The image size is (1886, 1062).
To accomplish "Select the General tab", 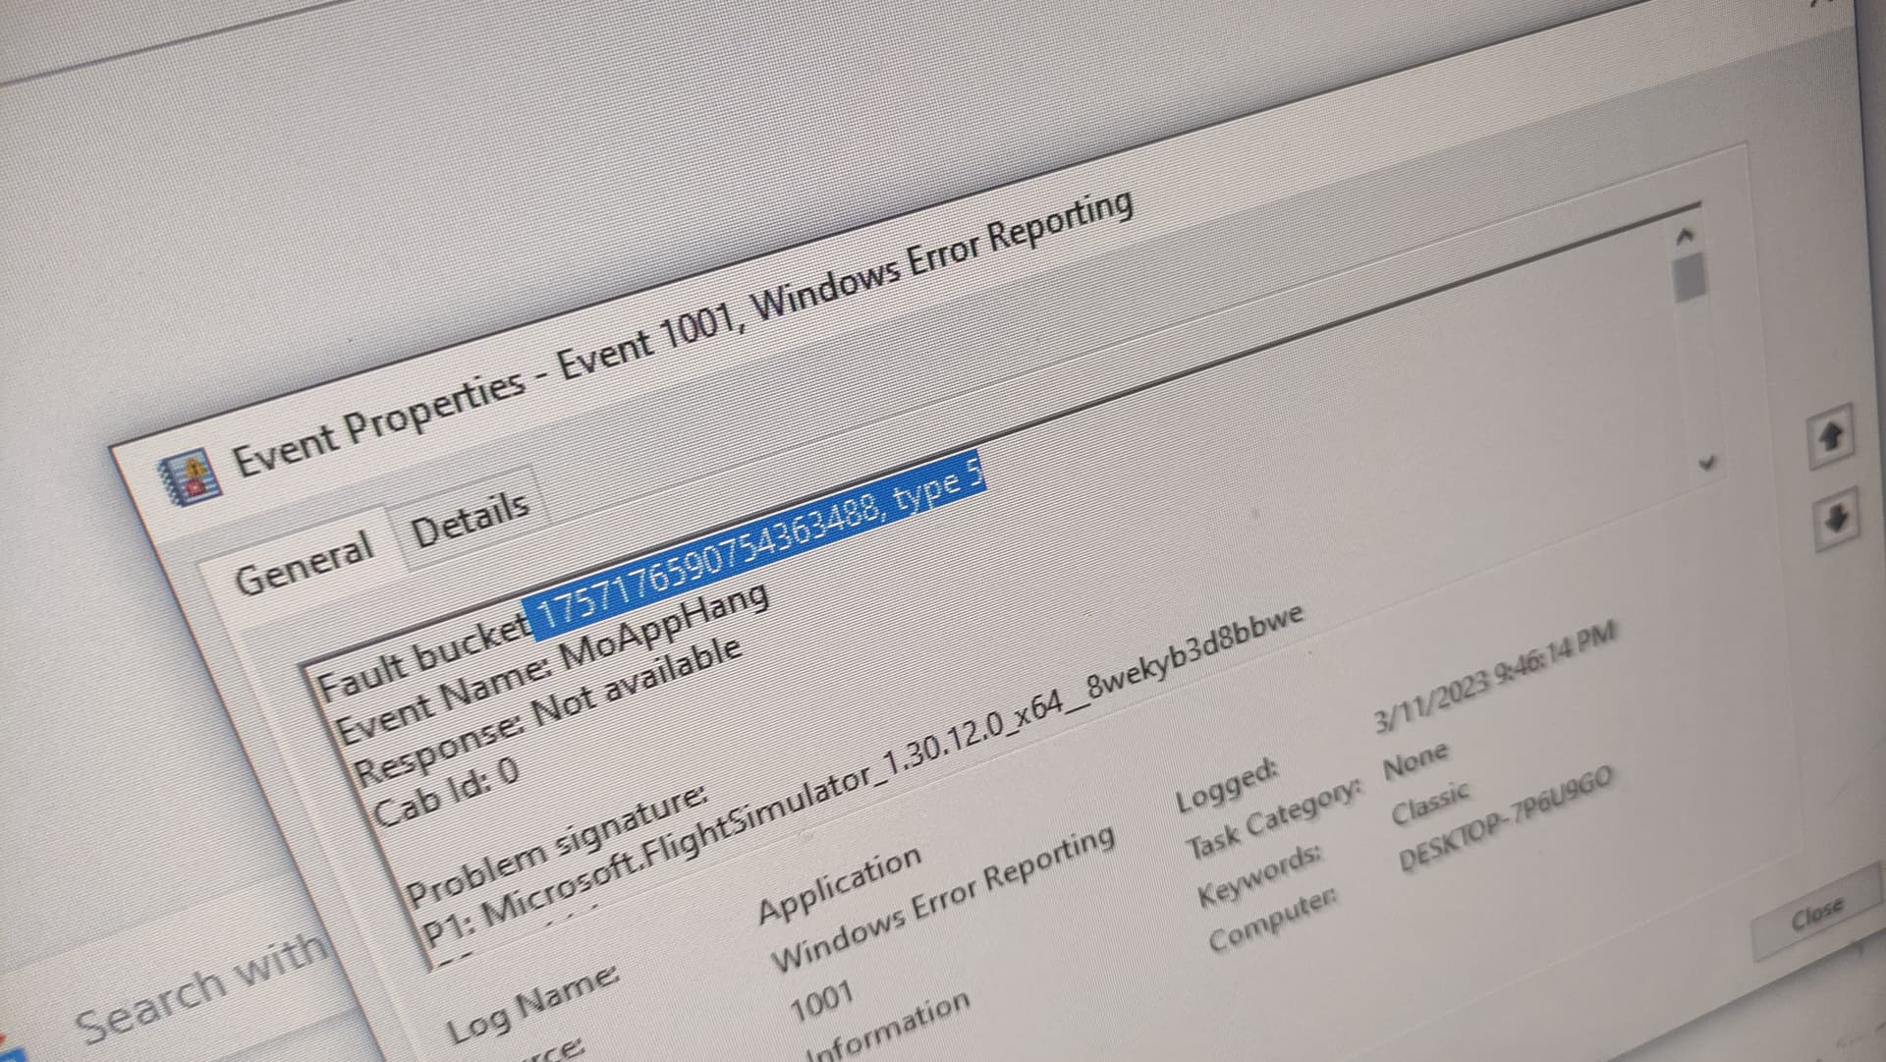I will coord(305,562).
